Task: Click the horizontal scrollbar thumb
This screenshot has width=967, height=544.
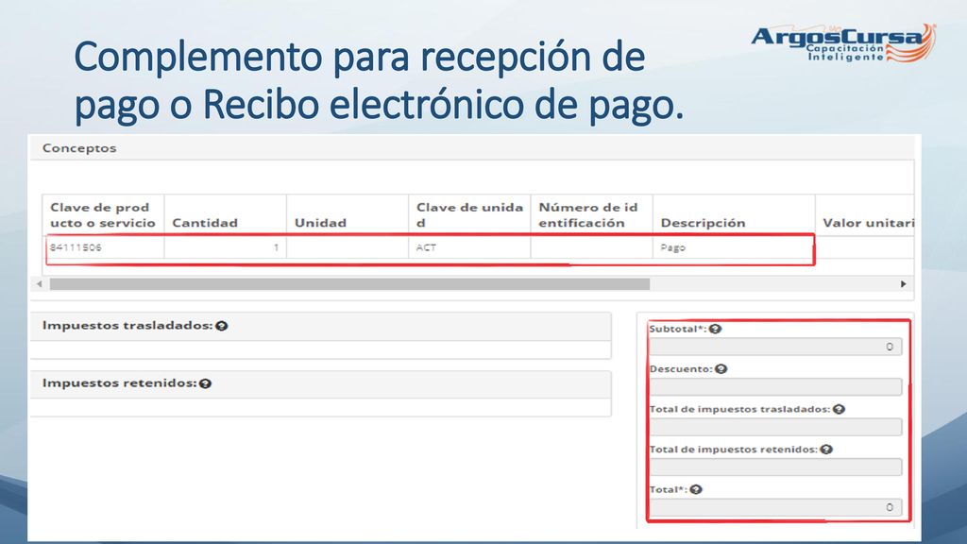Action: (349, 283)
